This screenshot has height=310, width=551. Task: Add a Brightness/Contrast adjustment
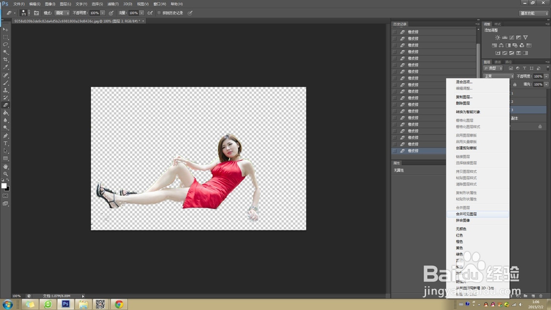click(498, 37)
